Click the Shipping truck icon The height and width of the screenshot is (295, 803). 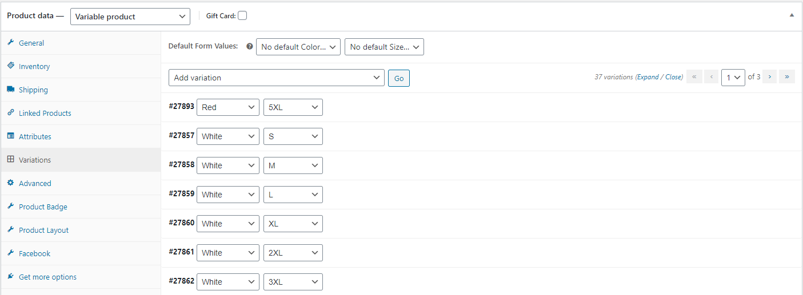pos(10,90)
